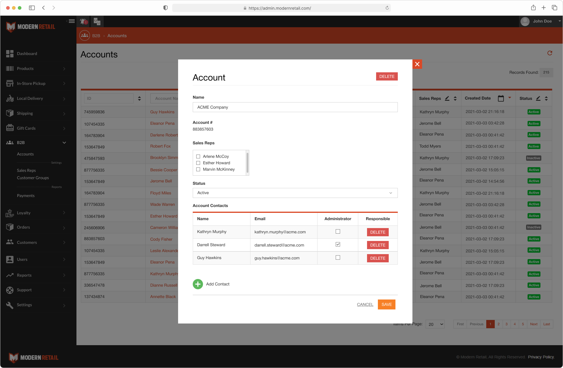Uncheck Darrell Steward administrator checkbox
This screenshot has width=563, height=368.
click(338, 244)
